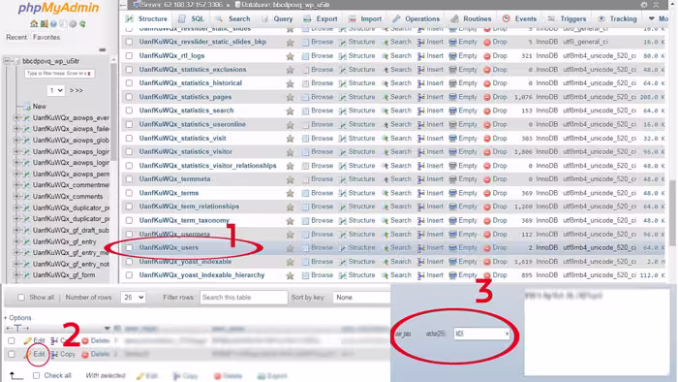Table icon beside UanfKuWQx_gf_form in tree
The image size is (678, 382).
[x=26, y=275]
